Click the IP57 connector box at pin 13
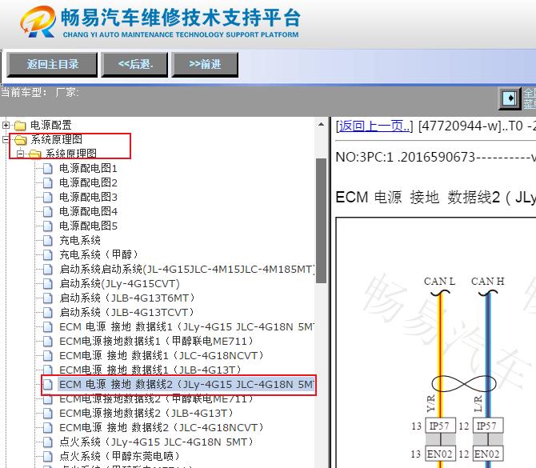 click(440, 426)
